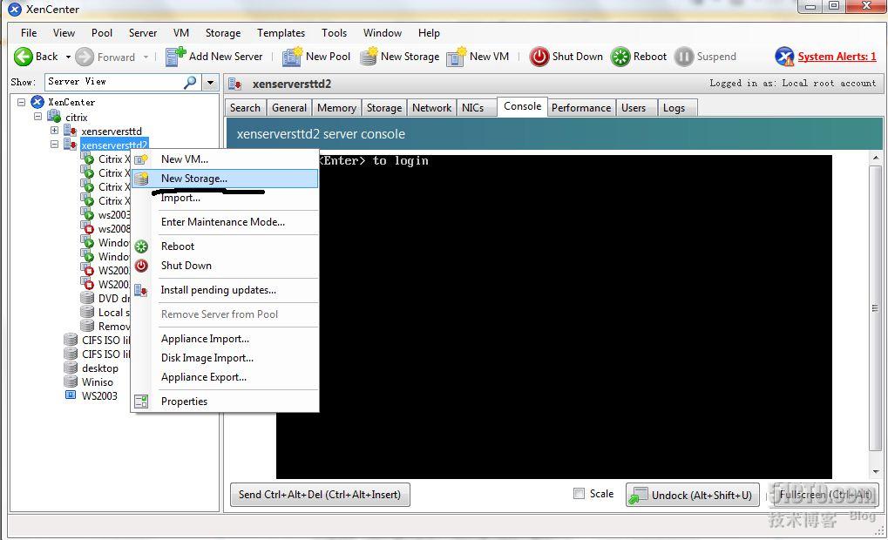Click the Add New Server icon
Viewport: 888px width, 540px height.
(175, 57)
